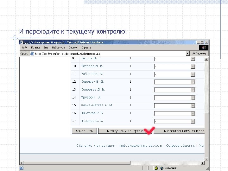Maximize the Internet Explorer window

(202, 42)
